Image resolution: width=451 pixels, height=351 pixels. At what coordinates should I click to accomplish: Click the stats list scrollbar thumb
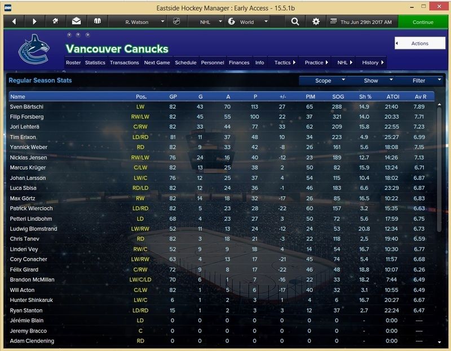pyautogui.click(x=439, y=170)
